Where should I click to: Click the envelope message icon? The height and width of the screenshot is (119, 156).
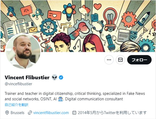point(120,60)
